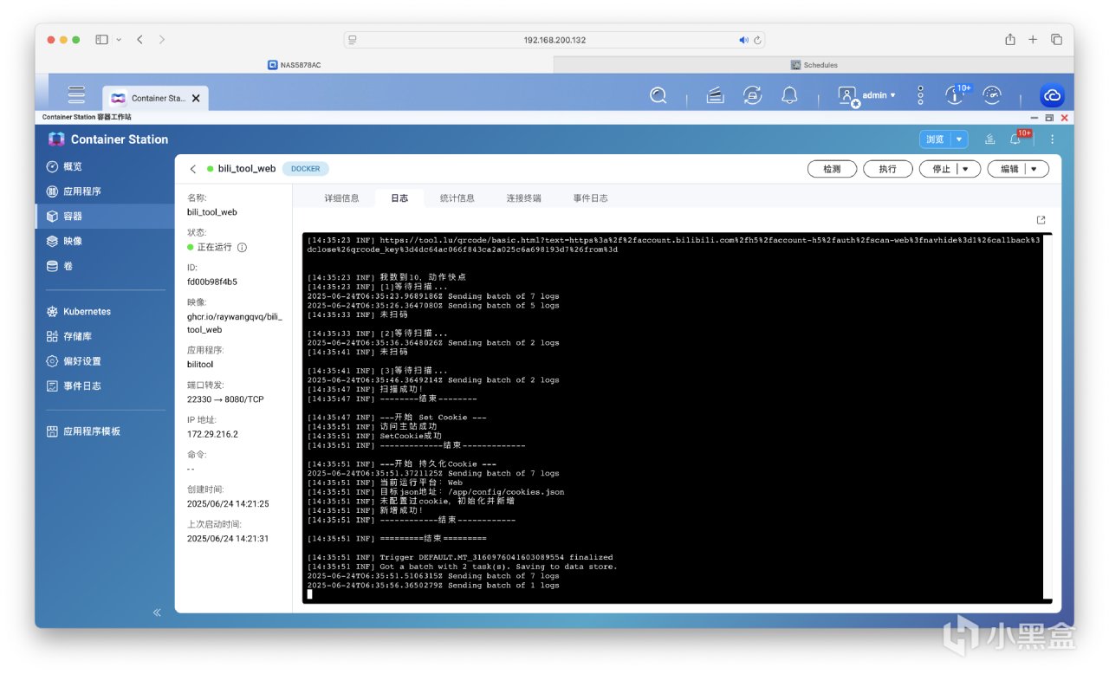Open 偏好设置 in sidebar
1109x674 pixels.
coord(105,361)
